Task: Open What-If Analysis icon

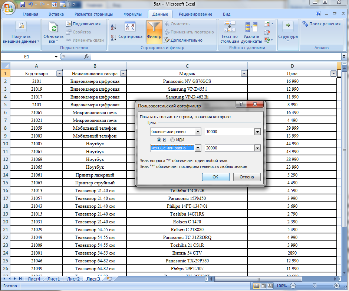Action: coord(267,40)
